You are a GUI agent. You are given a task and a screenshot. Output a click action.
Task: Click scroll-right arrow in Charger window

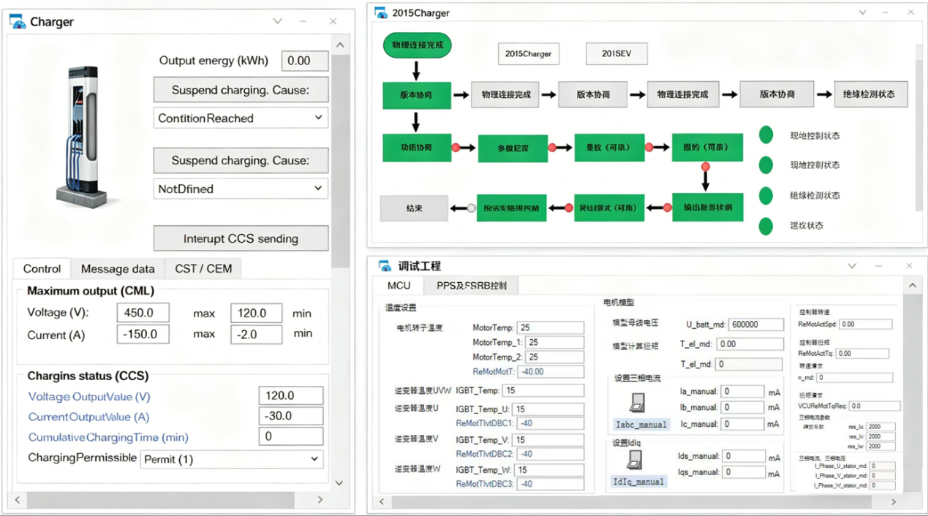pyautogui.click(x=320, y=500)
